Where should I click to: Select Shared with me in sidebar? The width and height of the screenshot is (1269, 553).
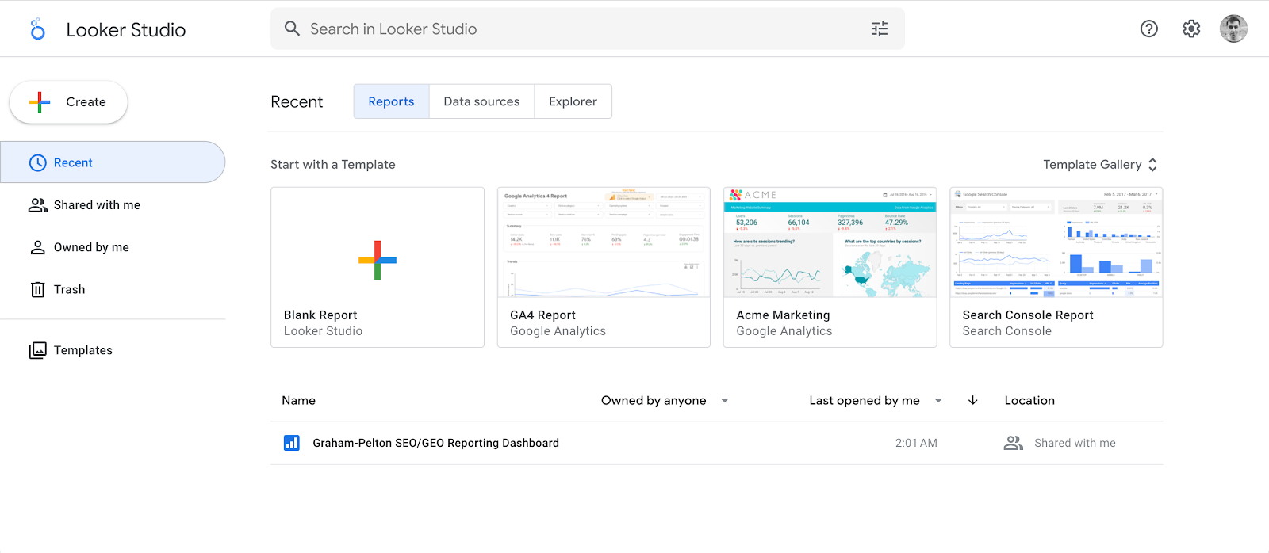113,205
